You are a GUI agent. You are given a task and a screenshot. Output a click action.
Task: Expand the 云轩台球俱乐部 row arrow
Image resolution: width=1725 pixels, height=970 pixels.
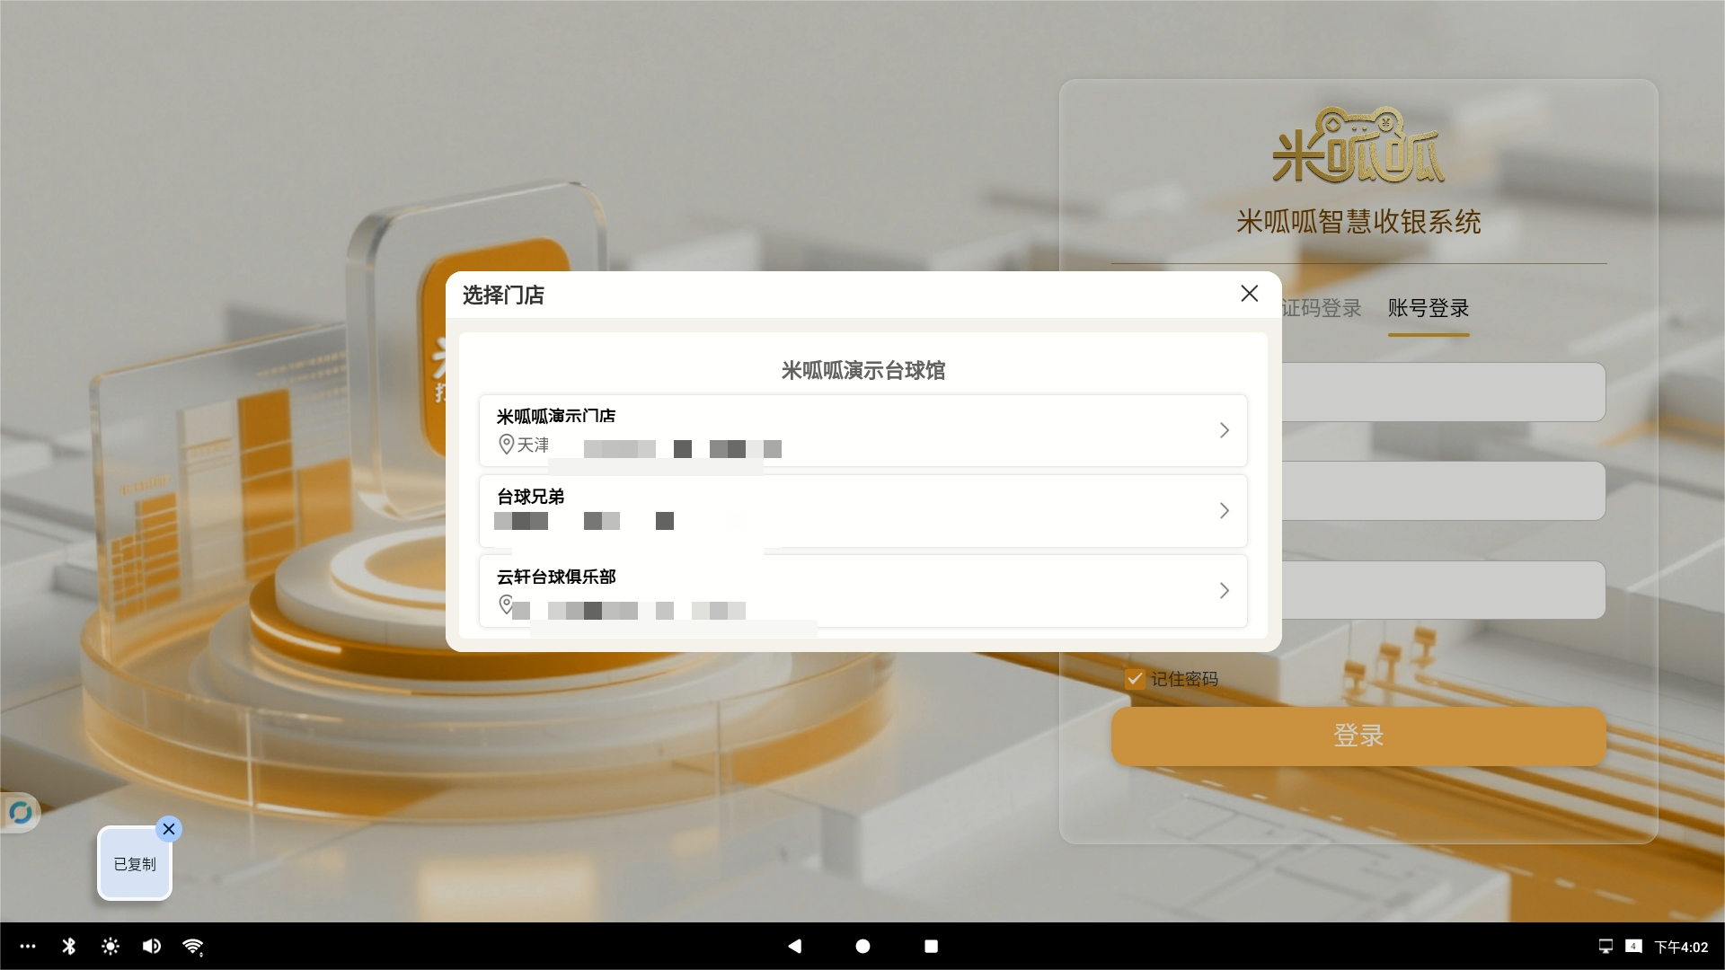(x=1224, y=590)
